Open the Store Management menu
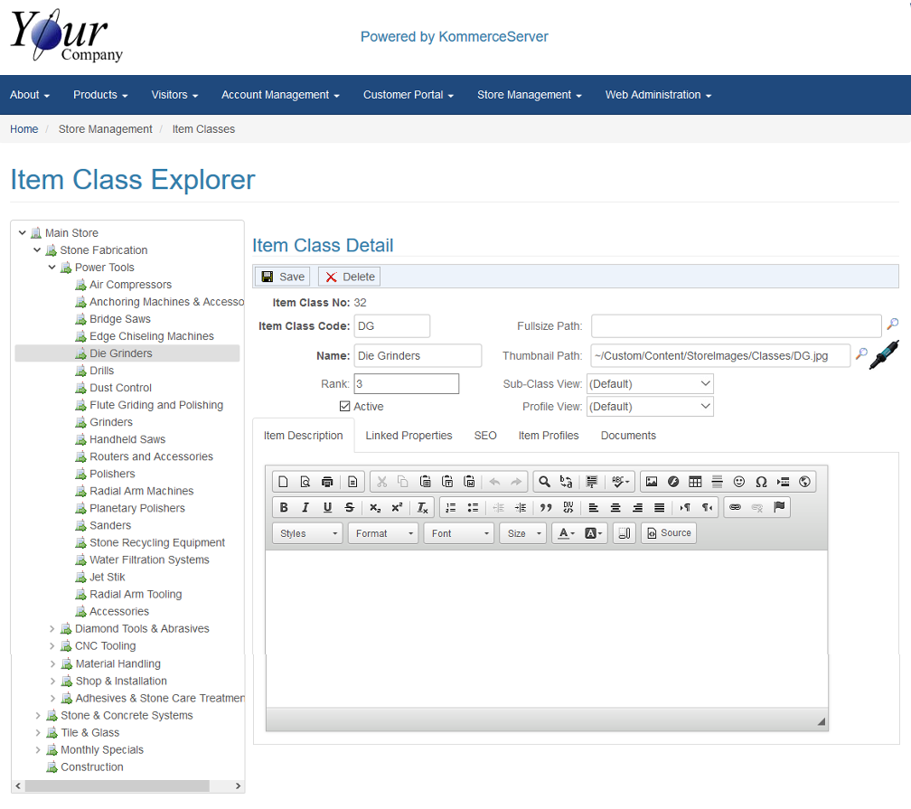This screenshot has height=809, width=911. coord(529,95)
